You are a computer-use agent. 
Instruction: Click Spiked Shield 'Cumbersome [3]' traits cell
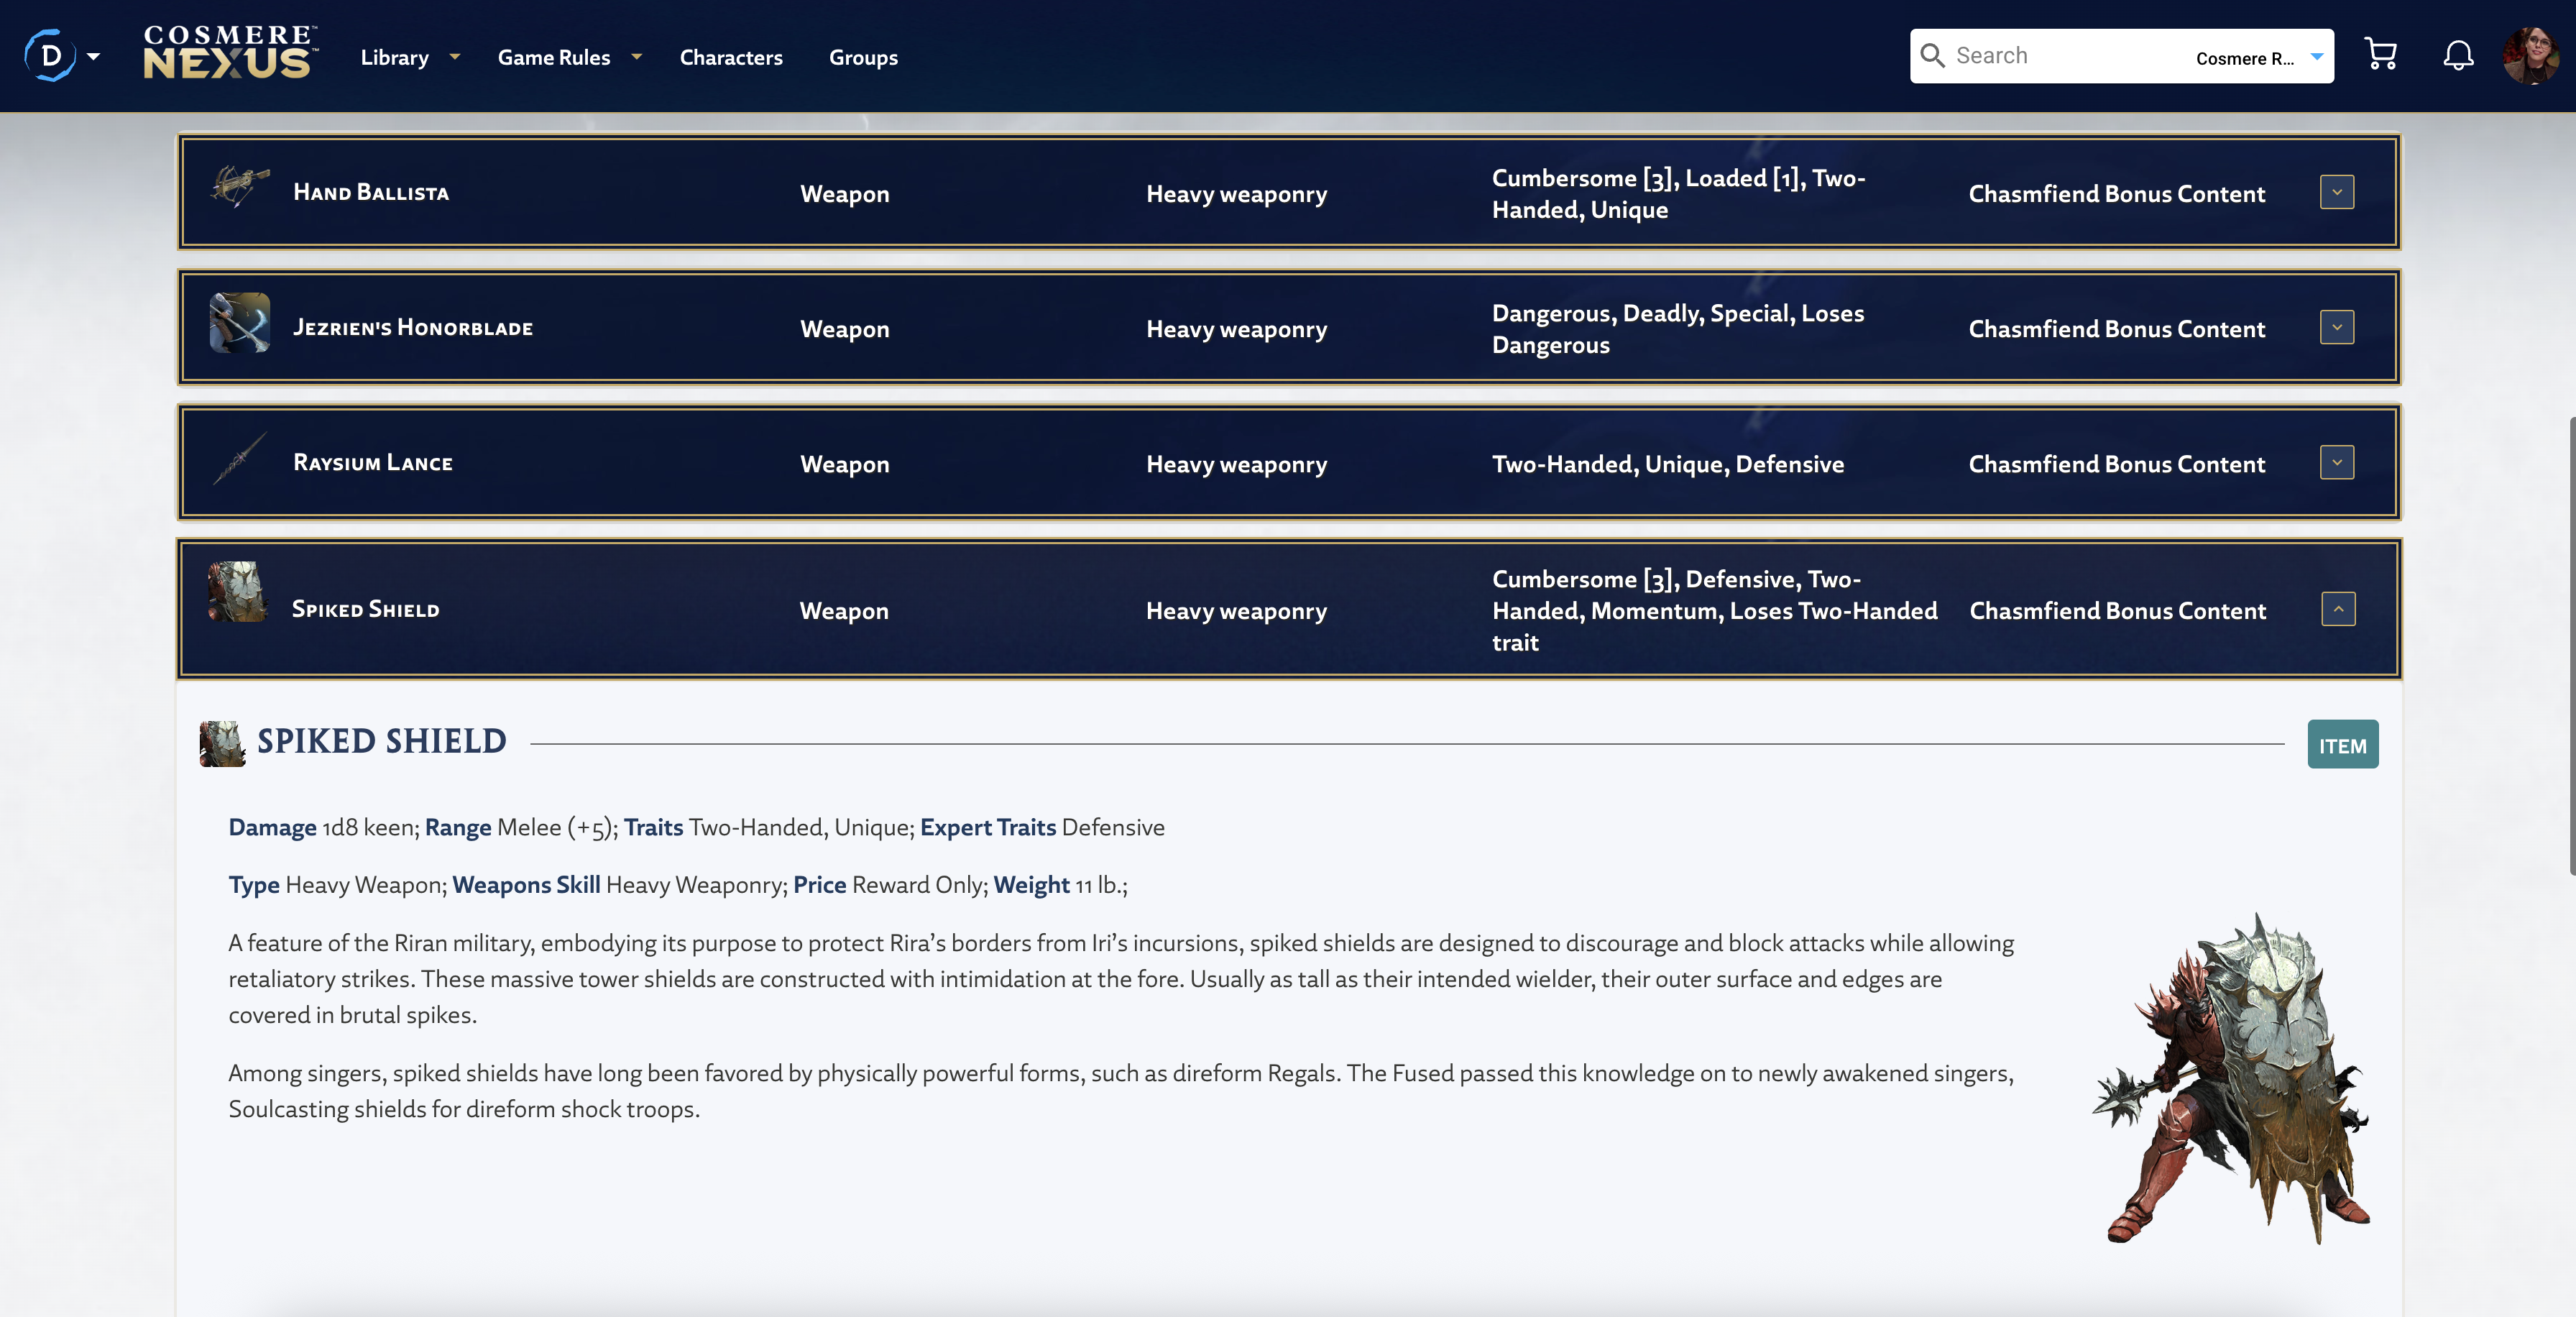pyautogui.click(x=1714, y=610)
